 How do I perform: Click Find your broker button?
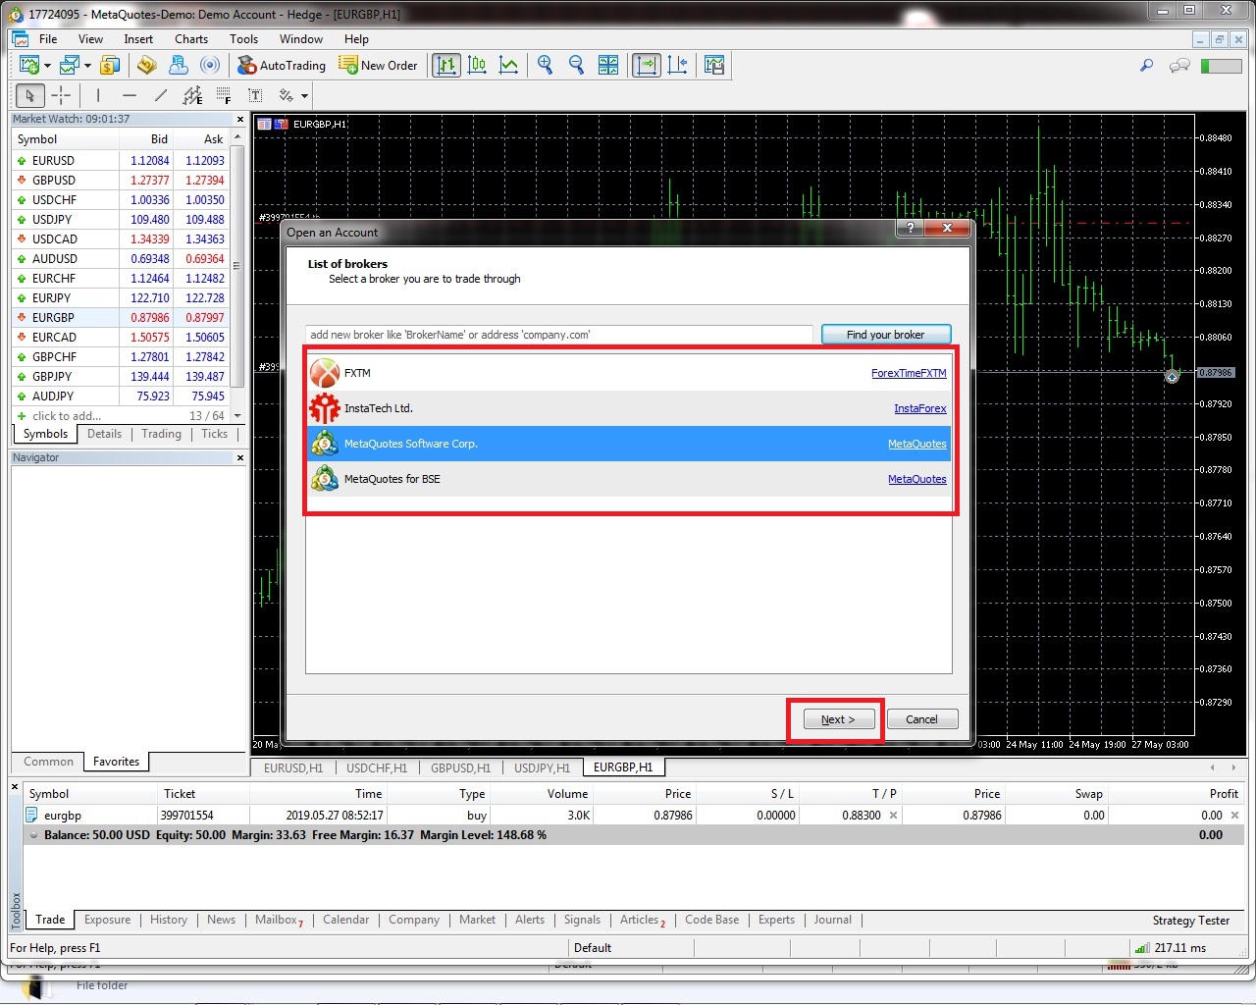(x=886, y=335)
